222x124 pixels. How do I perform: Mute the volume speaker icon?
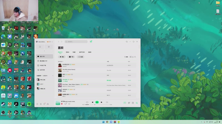tap(107, 102)
